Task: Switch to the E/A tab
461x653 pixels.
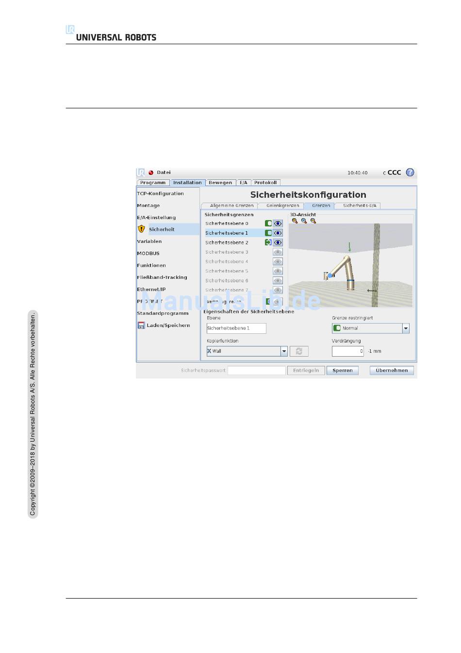Action: pyautogui.click(x=244, y=183)
